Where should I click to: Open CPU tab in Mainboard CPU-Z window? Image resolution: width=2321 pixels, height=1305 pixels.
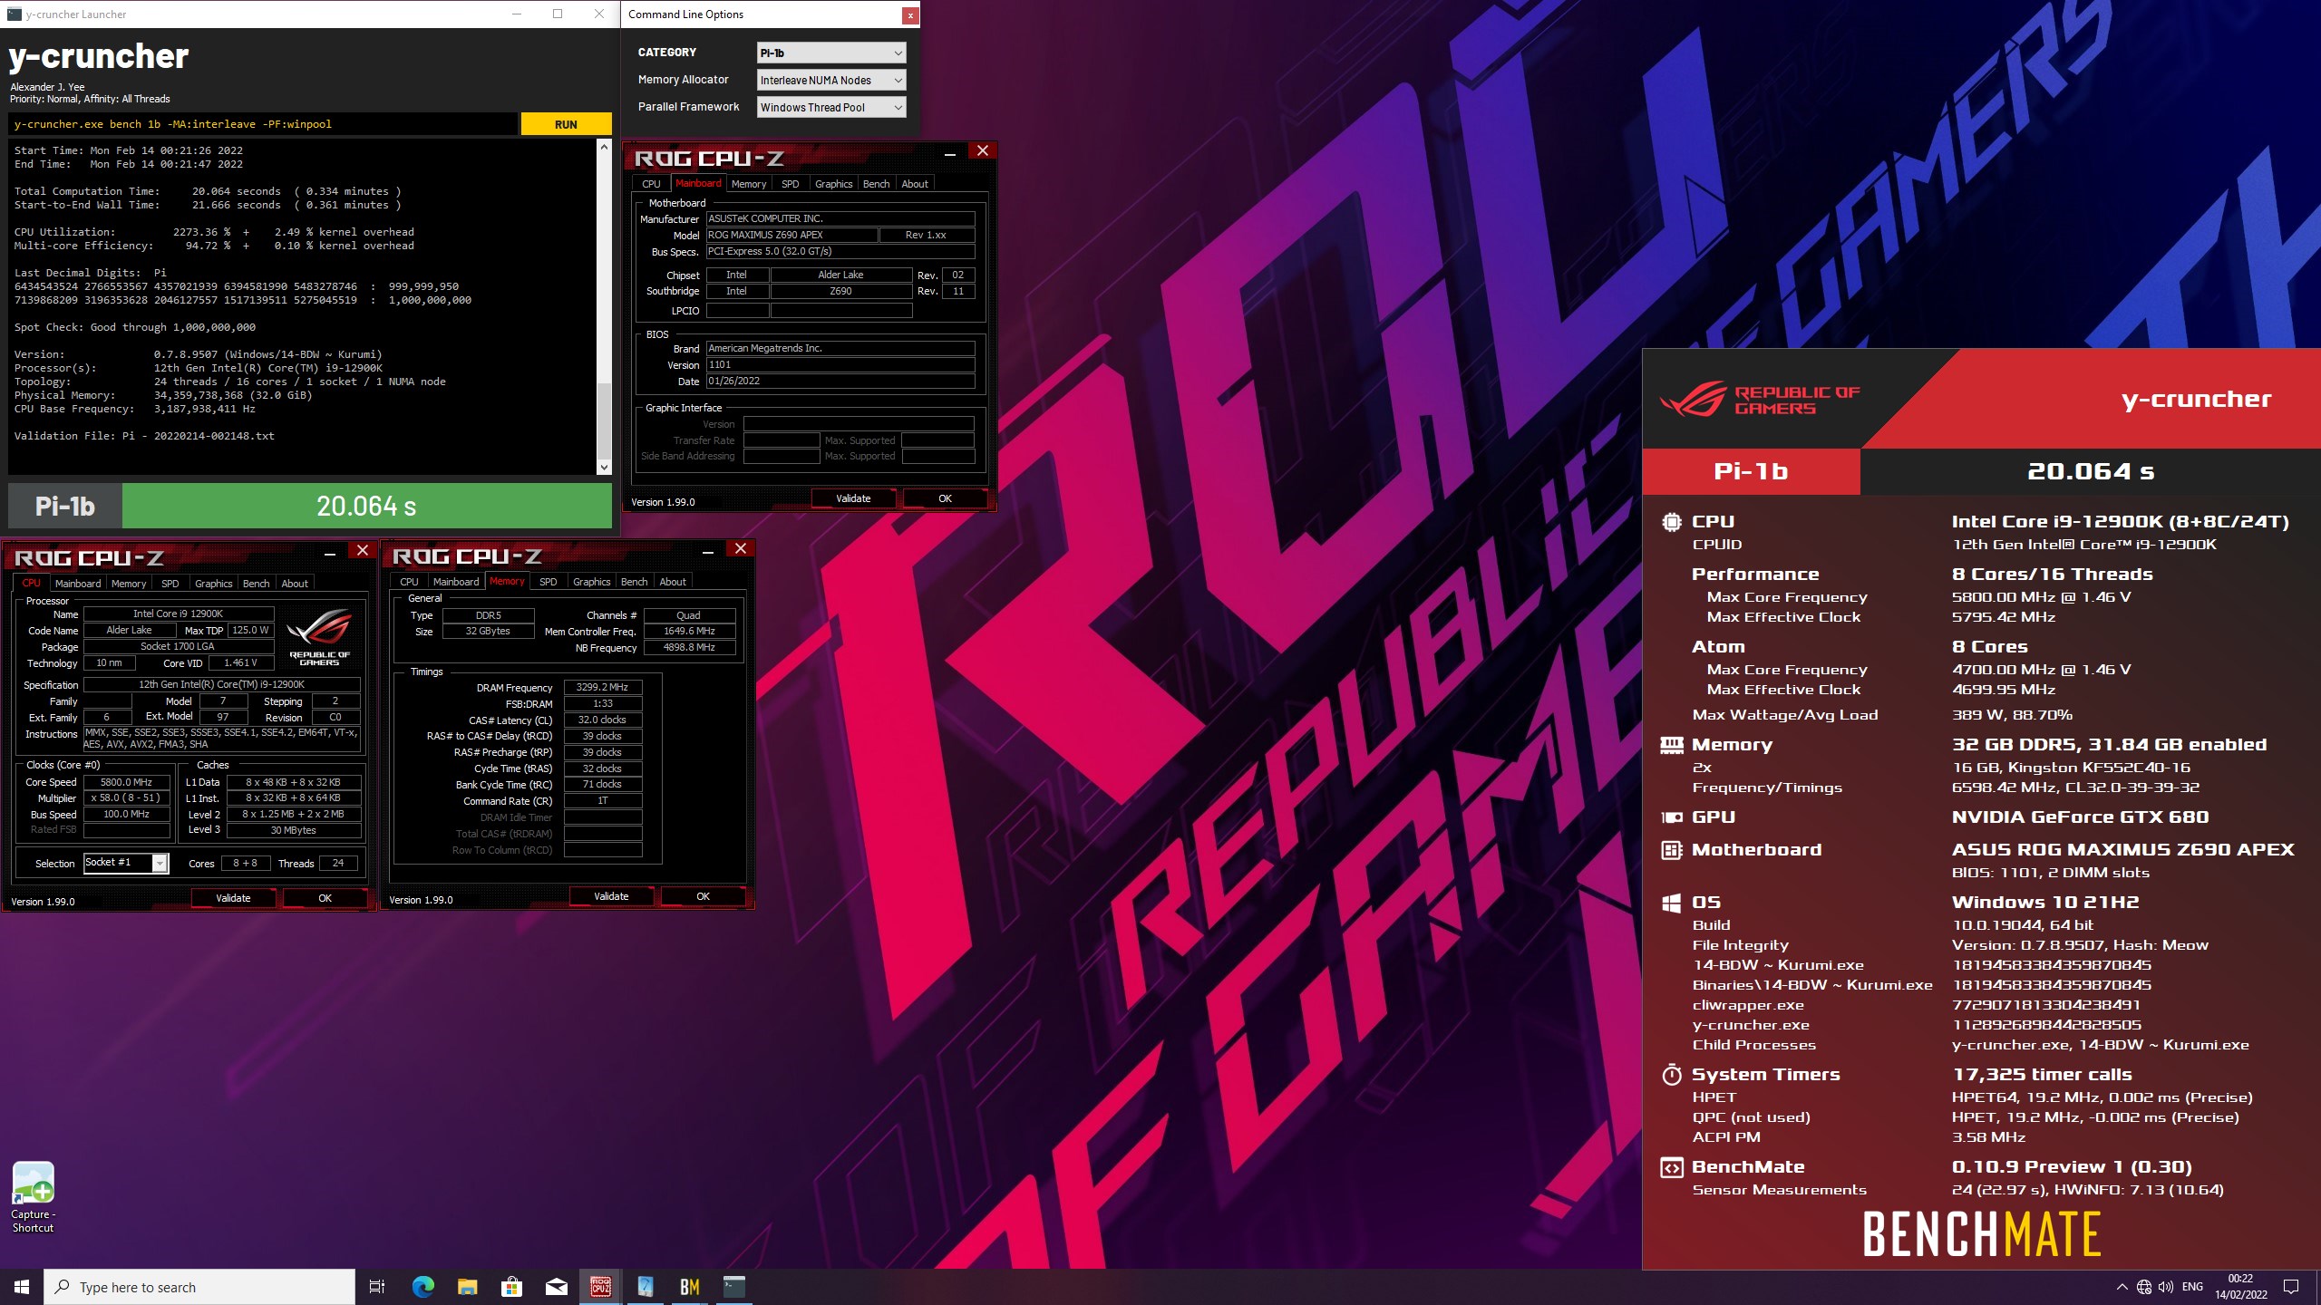[x=651, y=184]
